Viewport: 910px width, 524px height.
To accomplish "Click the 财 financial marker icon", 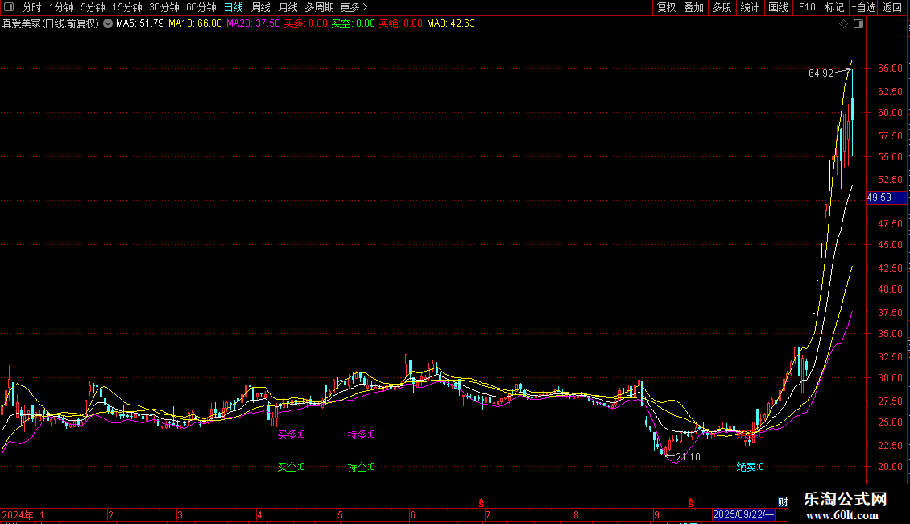I will click(783, 502).
